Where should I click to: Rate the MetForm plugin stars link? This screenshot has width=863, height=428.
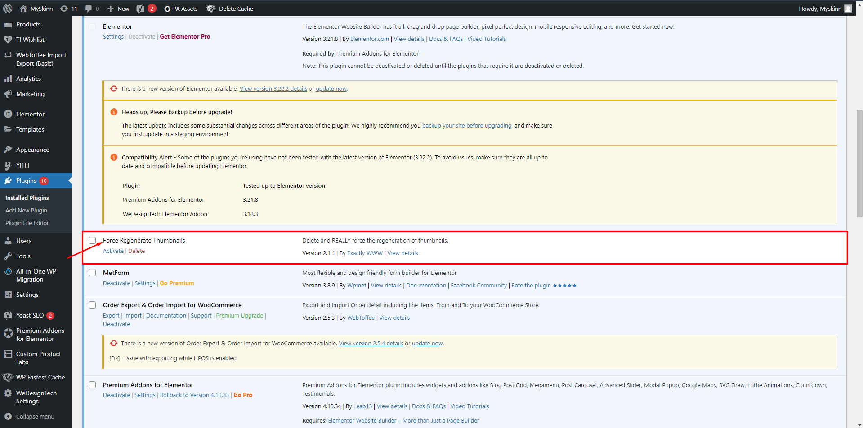click(544, 286)
